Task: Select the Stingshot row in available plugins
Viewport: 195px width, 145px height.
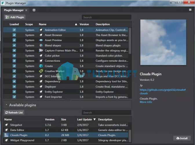Action: 66,125
